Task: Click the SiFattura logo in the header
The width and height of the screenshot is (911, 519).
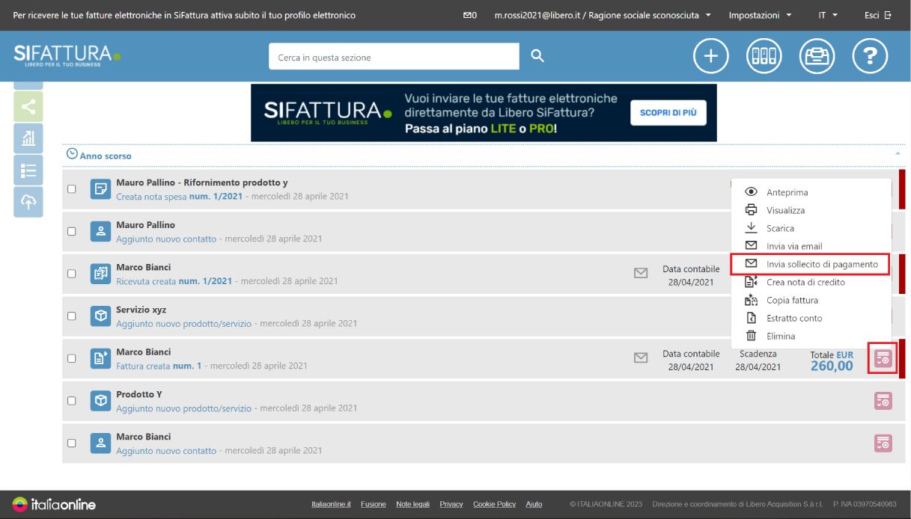Action: pyautogui.click(x=67, y=56)
